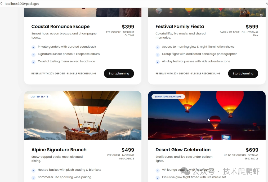Select the SIGNATURE NIGHTLIFE badge
This screenshot has height=182, width=268.
[x=168, y=96]
